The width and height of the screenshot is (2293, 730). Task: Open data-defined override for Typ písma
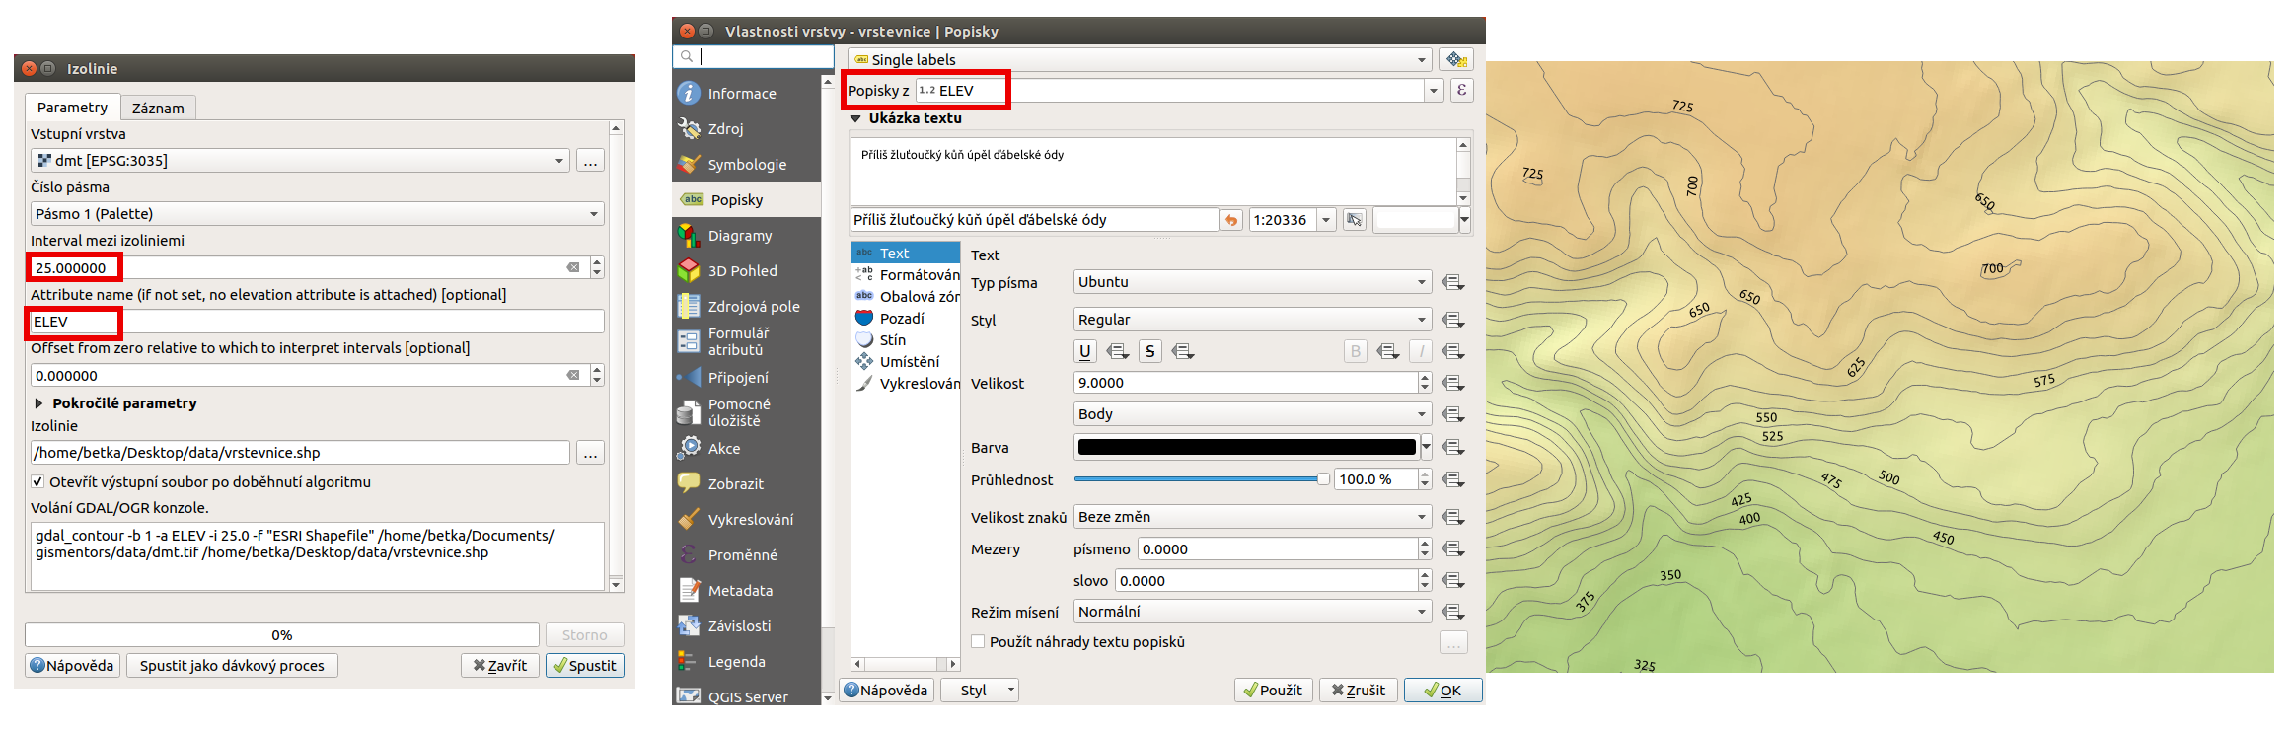point(1452,282)
